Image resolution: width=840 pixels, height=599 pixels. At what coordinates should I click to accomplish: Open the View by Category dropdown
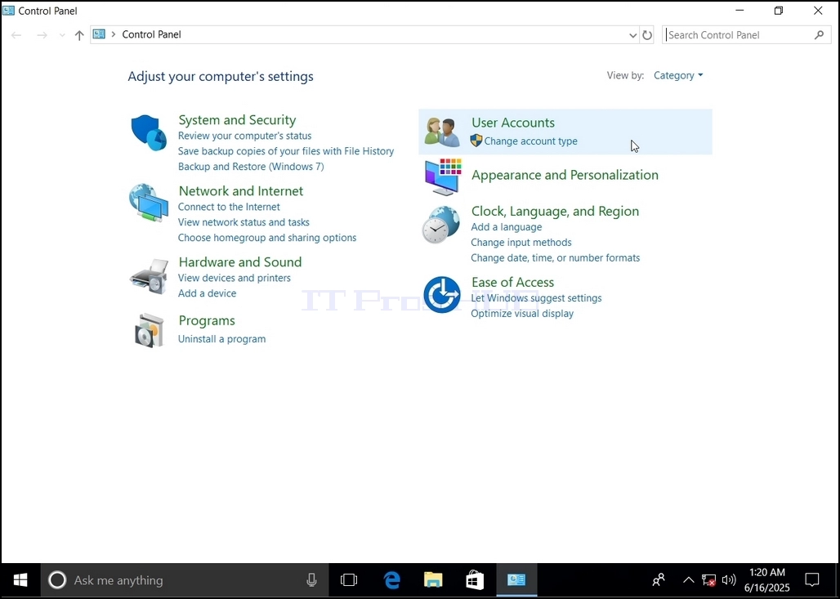[678, 75]
